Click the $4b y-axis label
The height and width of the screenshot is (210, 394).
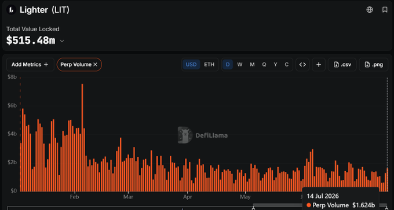(x=12, y=134)
